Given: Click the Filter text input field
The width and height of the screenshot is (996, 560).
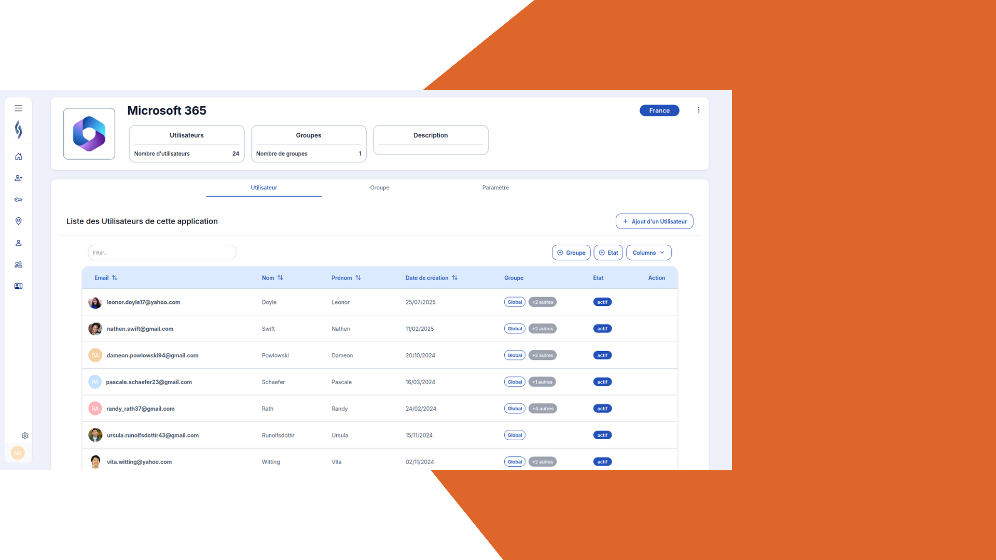Looking at the screenshot, I should click(x=162, y=253).
